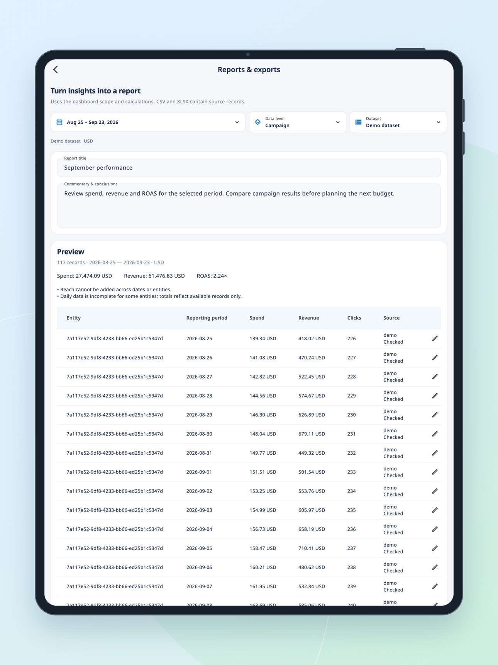Screen dimensions: 498x665
Task: Click the 148.04 USD spend cell
Action: (263, 434)
